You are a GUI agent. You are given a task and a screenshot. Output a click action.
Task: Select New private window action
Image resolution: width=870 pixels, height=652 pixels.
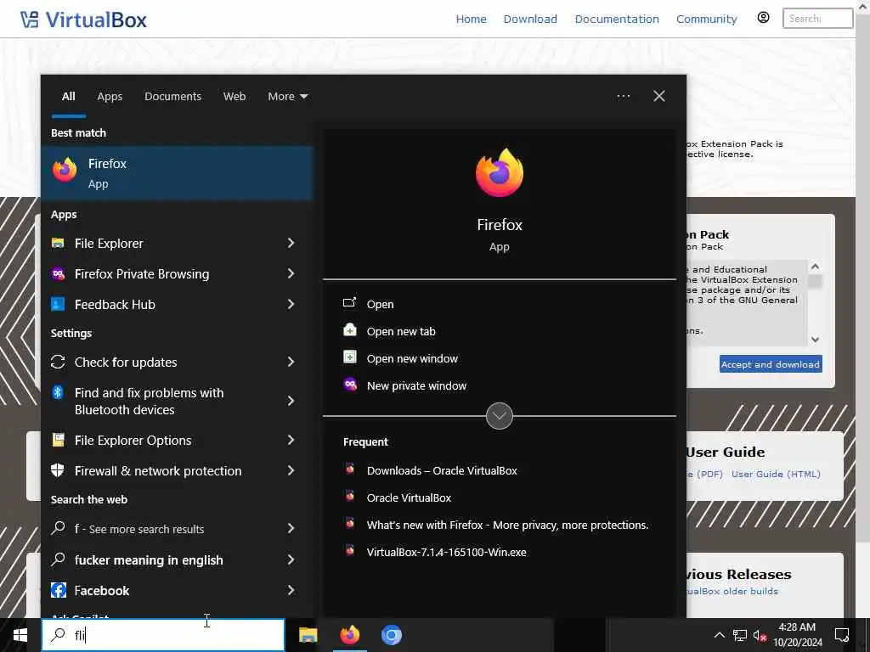pos(416,385)
